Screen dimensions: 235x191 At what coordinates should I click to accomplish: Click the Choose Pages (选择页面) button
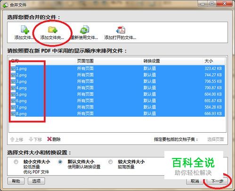[x=216, y=139]
